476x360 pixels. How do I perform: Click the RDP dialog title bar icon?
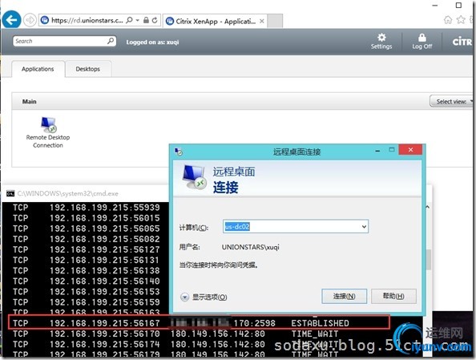pos(178,152)
